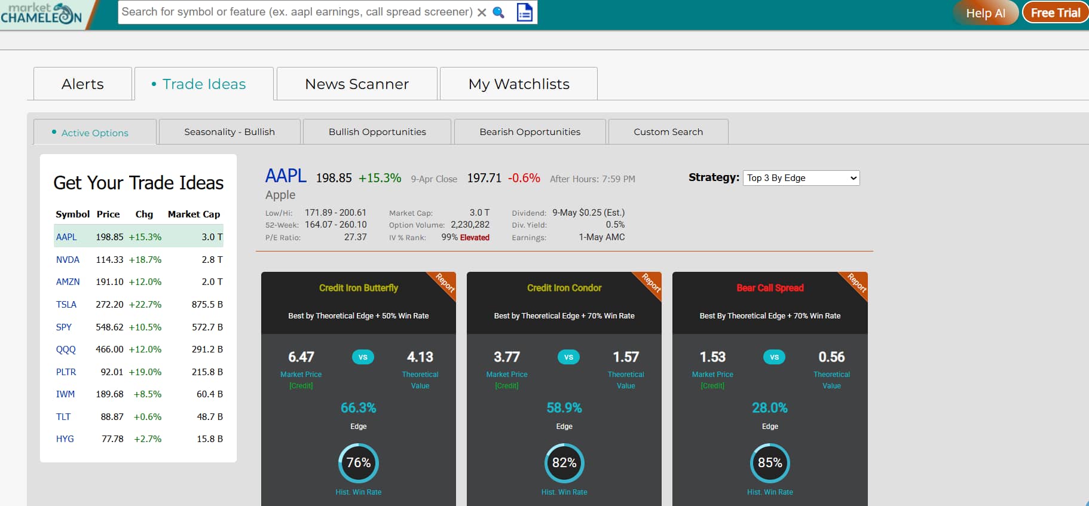Click the Price column header
1089x506 pixels.
(x=108, y=214)
